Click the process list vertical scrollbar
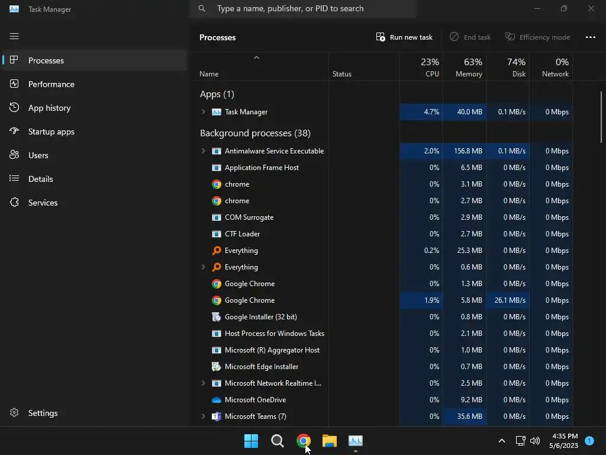This screenshot has height=455, width=606. click(x=601, y=117)
